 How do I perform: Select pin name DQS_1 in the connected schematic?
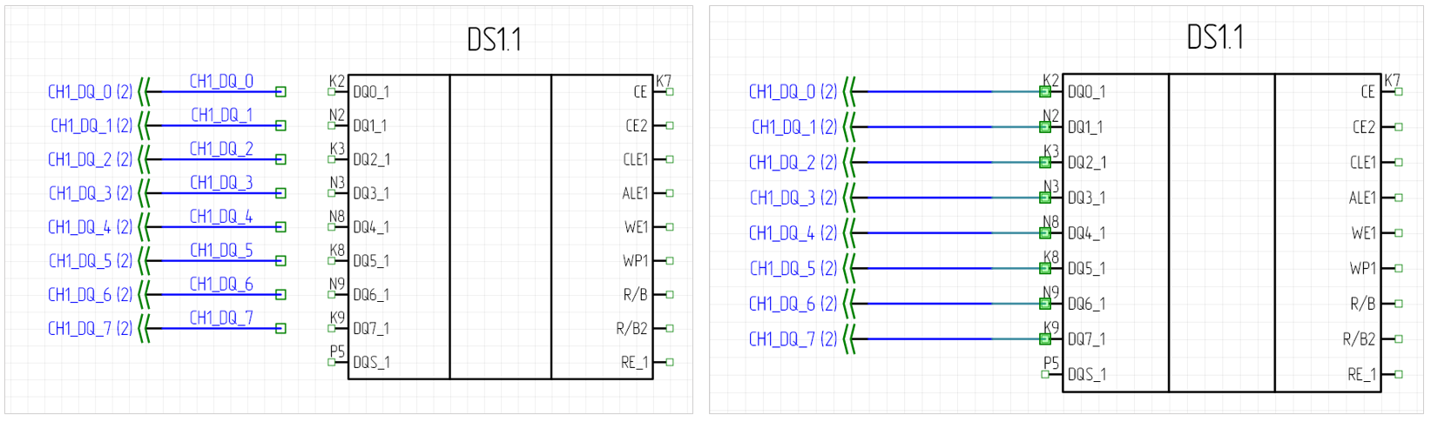pos(1086,374)
